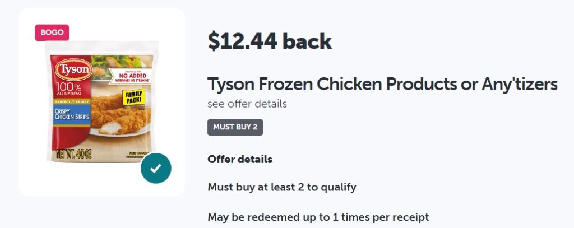Click the $12.44 back cash amount
The image size is (574, 228).
point(269,41)
